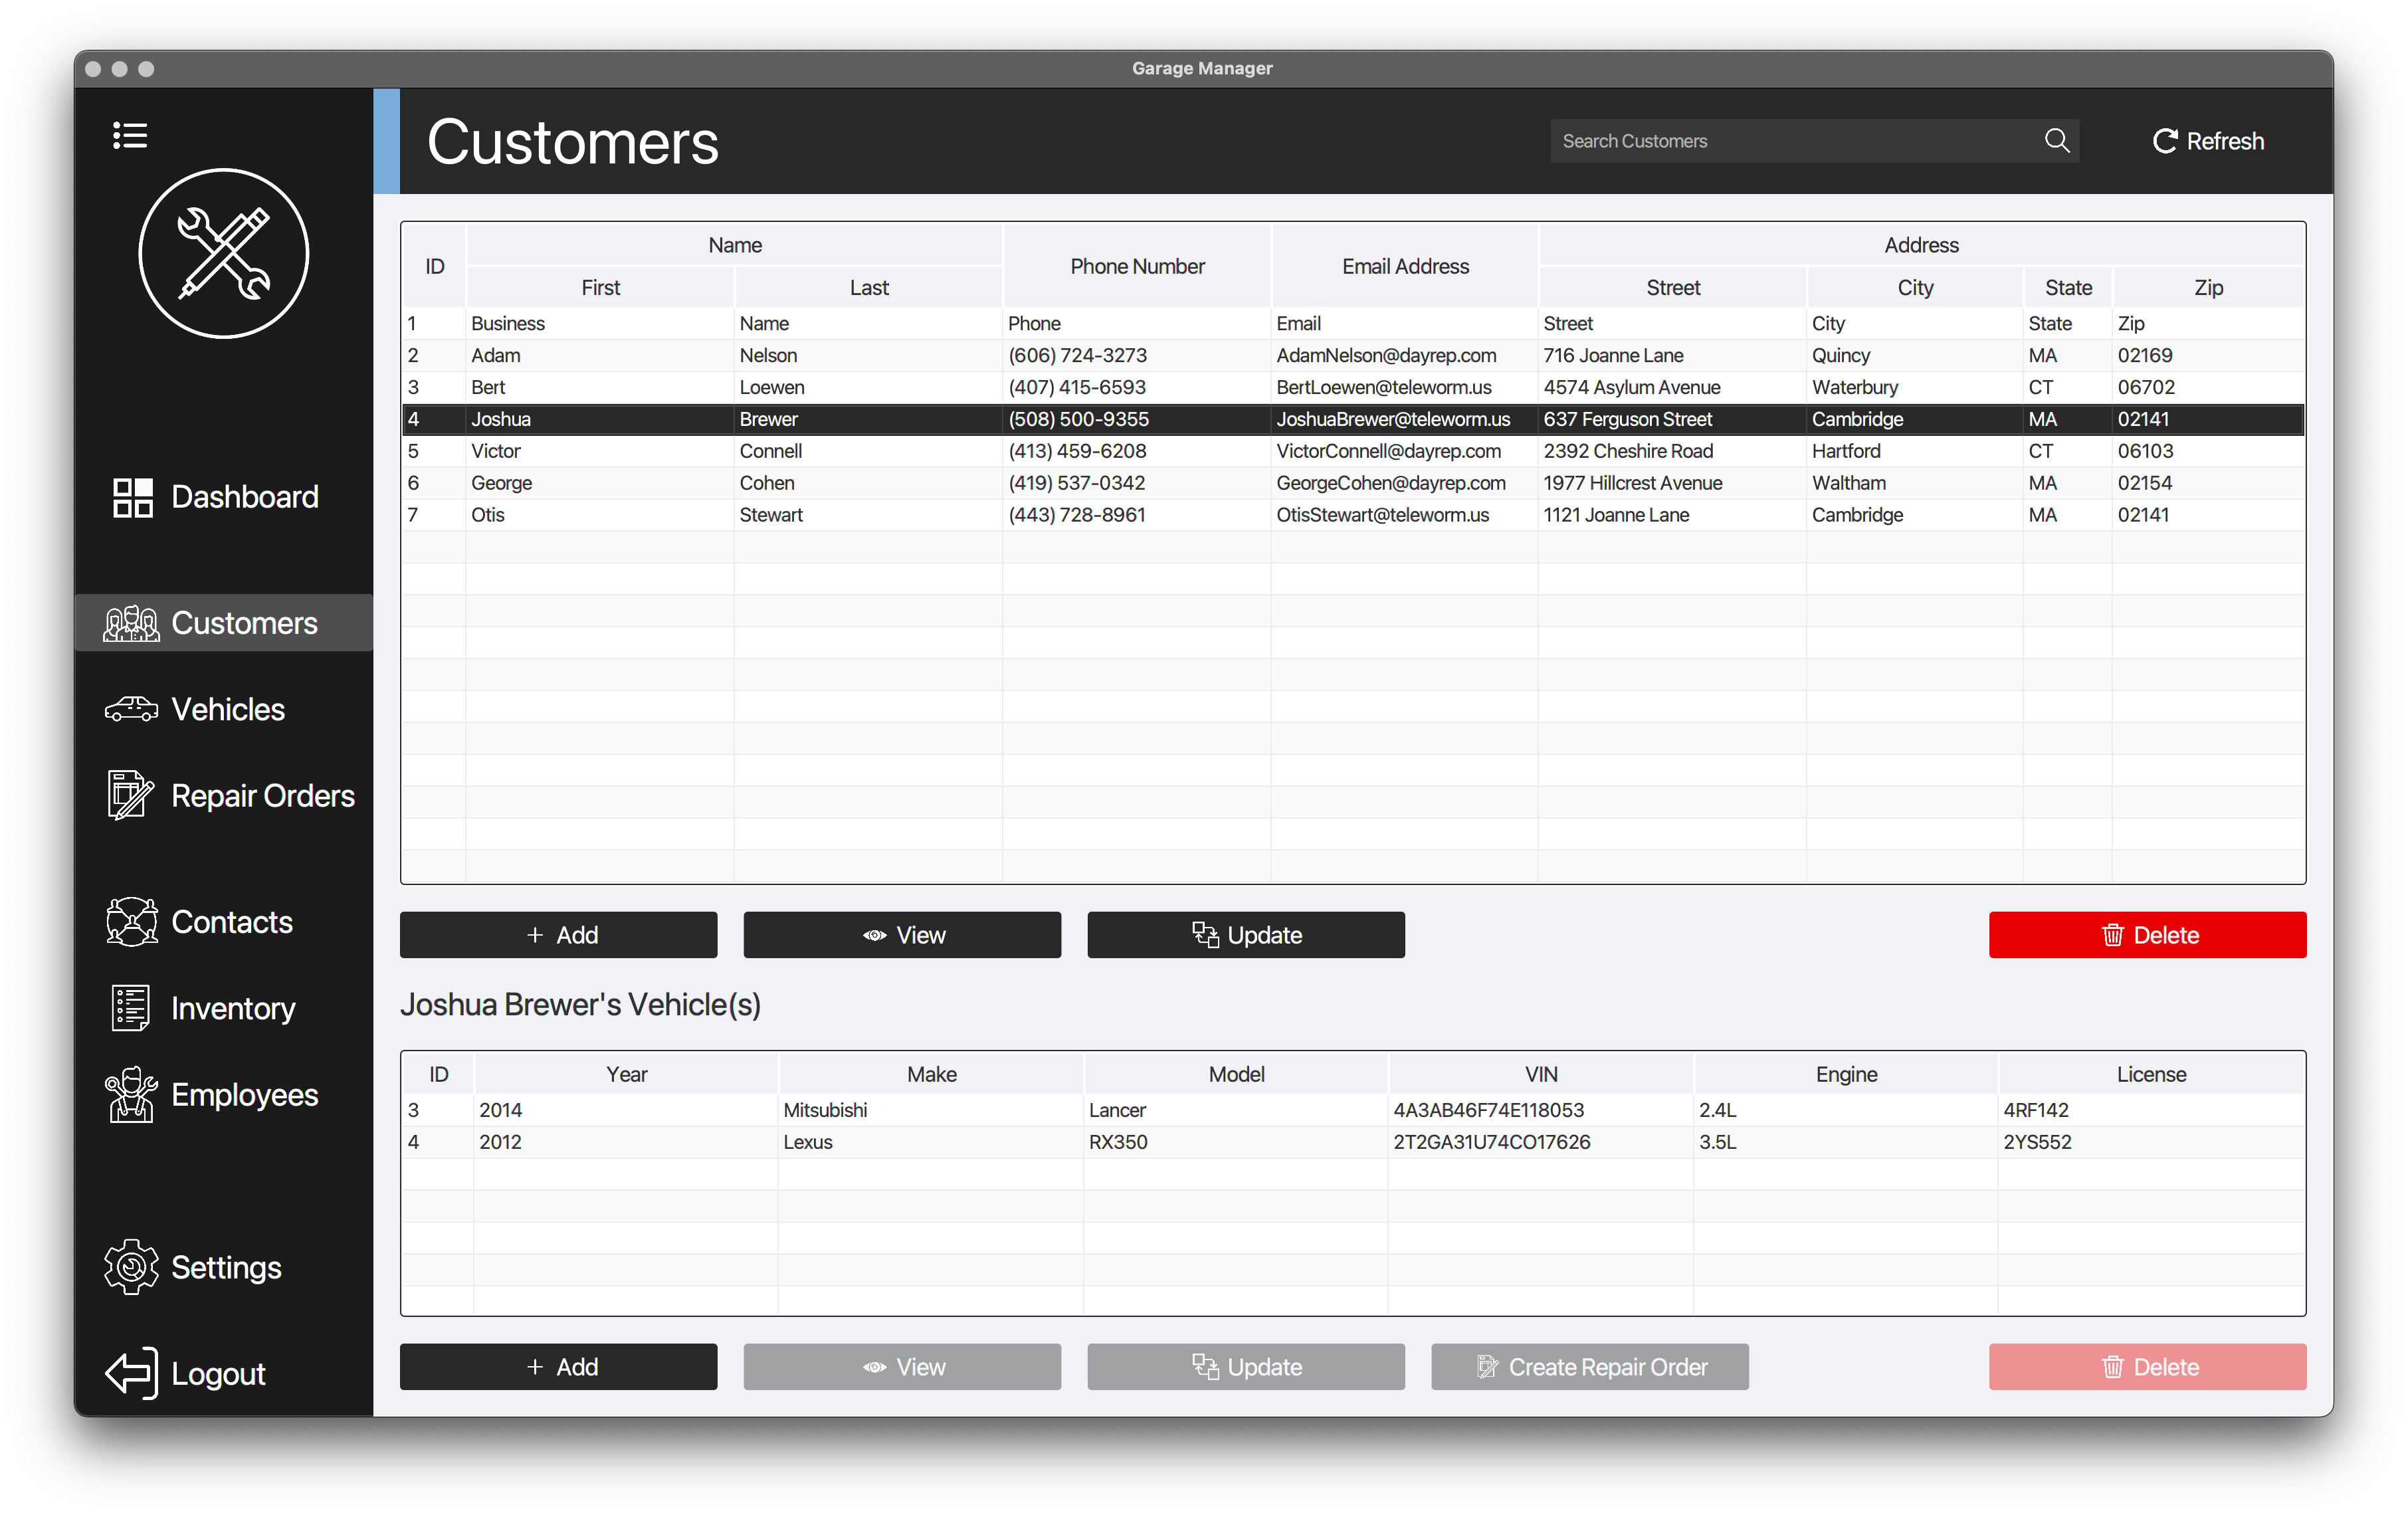Viewport: 2408px width, 1515px height.
Task: Click View below the customers table
Action: click(901, 935)
